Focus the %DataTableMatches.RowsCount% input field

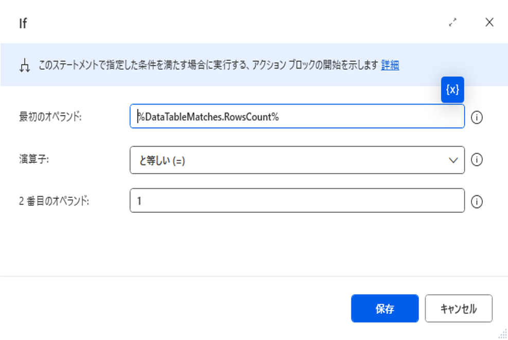pos(297,117)
